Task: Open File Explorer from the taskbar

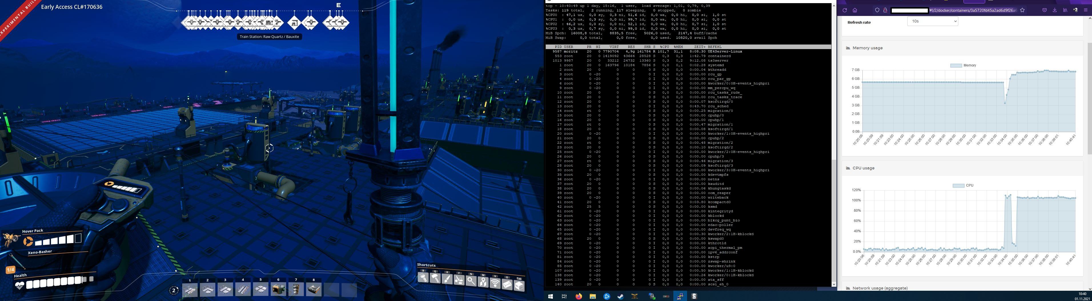Action: click(593, 296)
